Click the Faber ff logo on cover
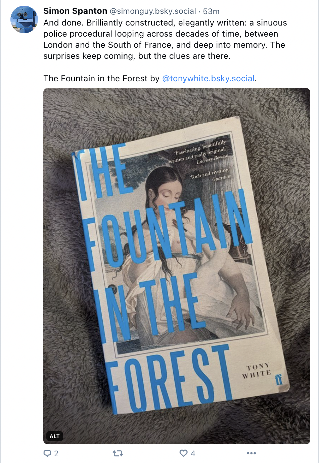 pos(279,379)
